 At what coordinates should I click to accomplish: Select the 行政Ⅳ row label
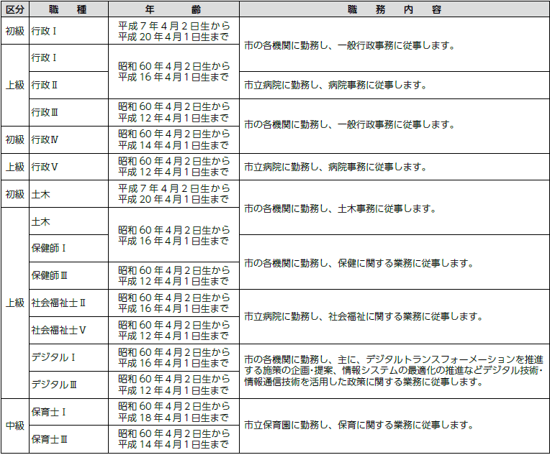45,139
